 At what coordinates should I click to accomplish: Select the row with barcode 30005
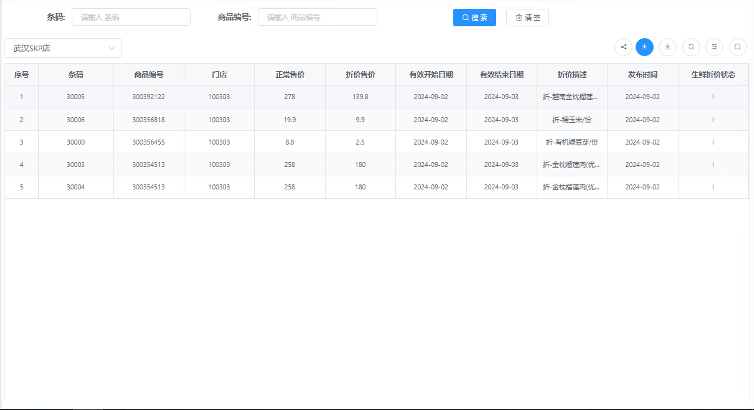[76, 97]
